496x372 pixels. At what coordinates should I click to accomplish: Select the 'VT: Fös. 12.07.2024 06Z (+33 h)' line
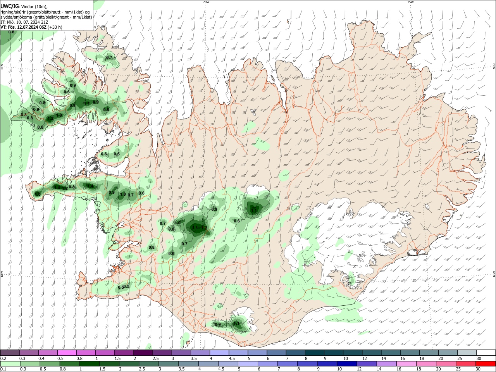[x=31, y=27]
